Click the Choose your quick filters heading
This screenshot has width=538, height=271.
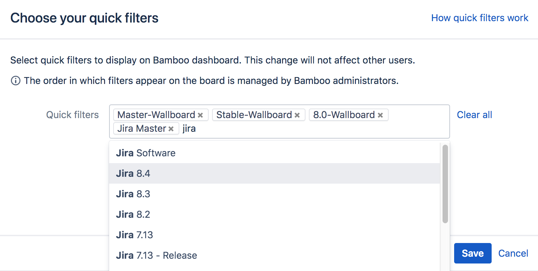pos(84,18)
